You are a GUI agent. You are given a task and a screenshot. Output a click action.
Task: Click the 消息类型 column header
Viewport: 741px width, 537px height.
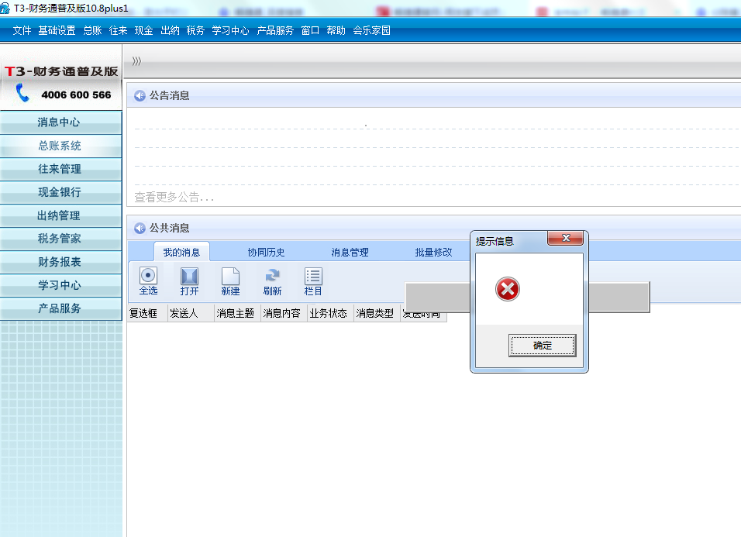377,313
